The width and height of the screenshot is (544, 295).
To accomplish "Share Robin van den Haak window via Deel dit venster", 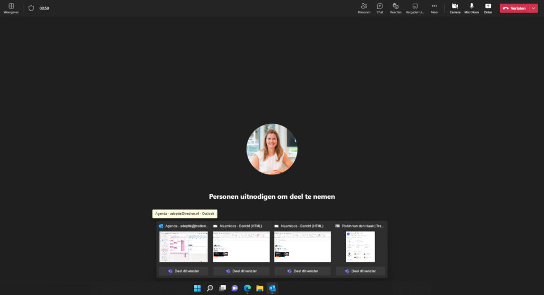I will click(360, 271).
